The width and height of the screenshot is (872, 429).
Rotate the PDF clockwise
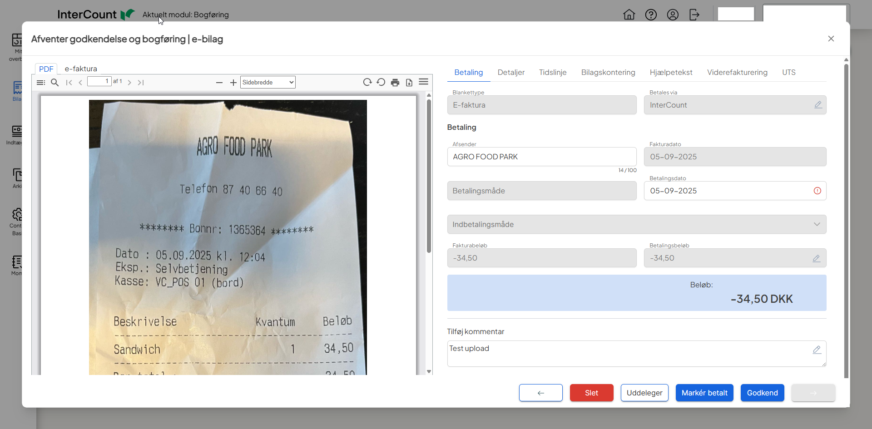tap(367, 82)
